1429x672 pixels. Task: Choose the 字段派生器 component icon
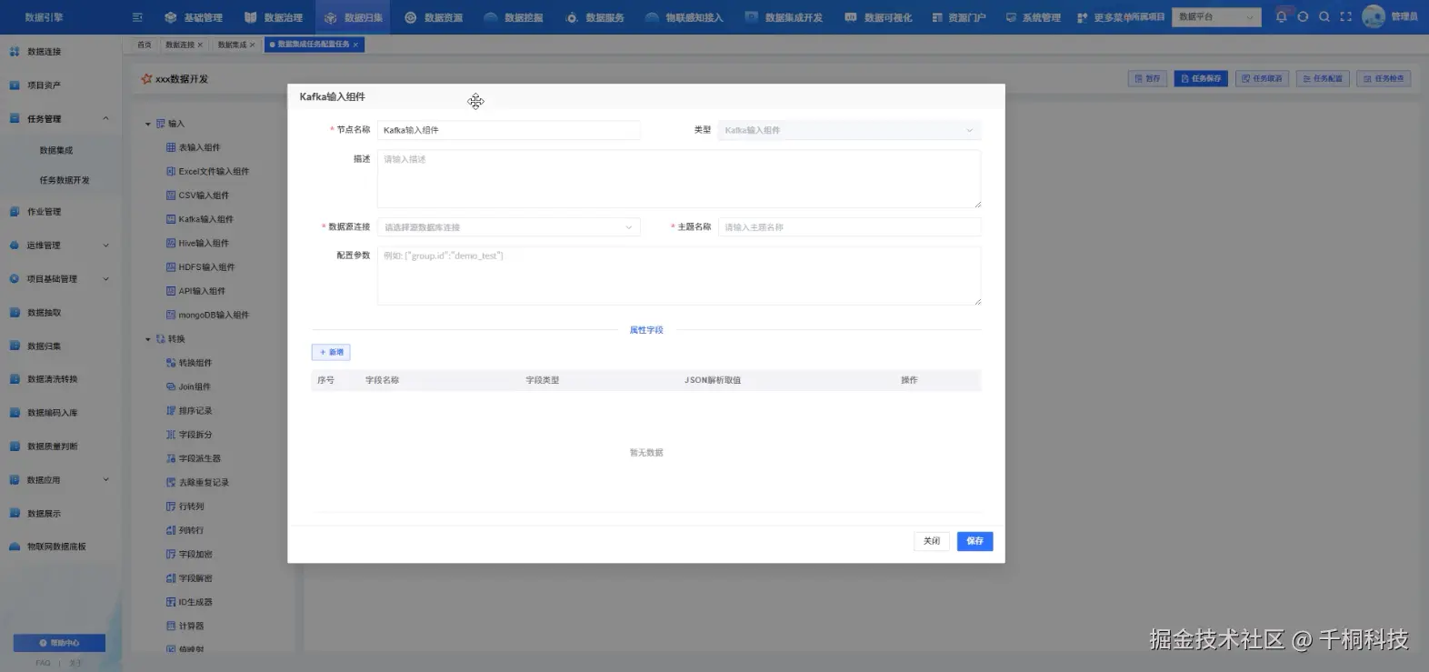pyautogui.click(x=171, y=458)
